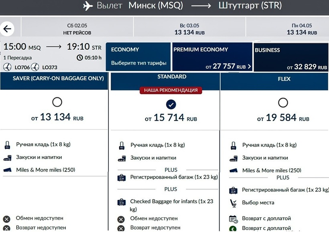The height and width of the screenshot is (232, 329).
Task: Open the Economy cabin tab
Action: tap(138, 57)
